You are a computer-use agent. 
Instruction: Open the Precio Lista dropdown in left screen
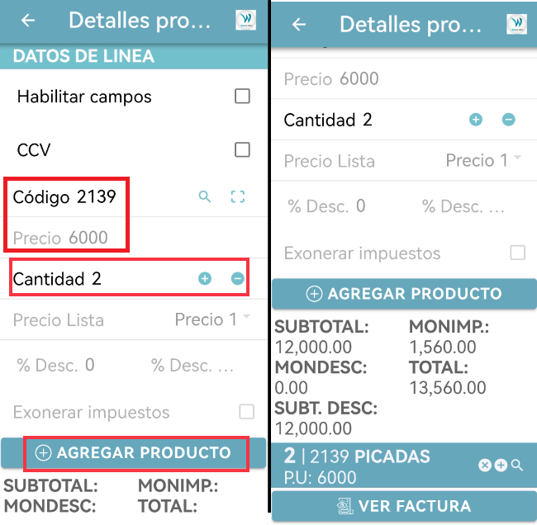(x=211, y=319)
